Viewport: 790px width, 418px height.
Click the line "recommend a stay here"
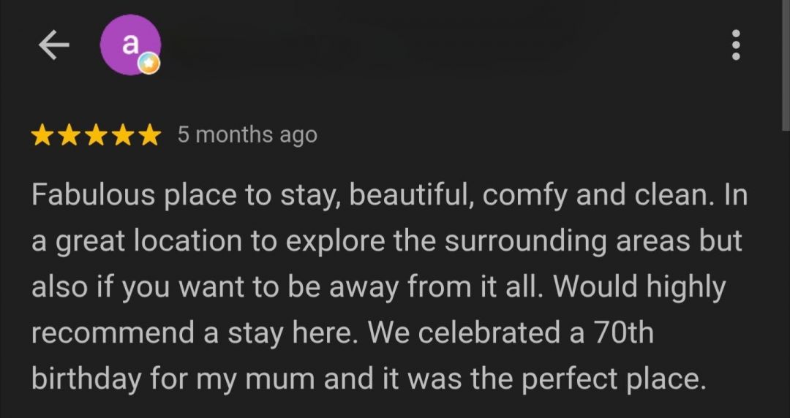coord(342,333)
